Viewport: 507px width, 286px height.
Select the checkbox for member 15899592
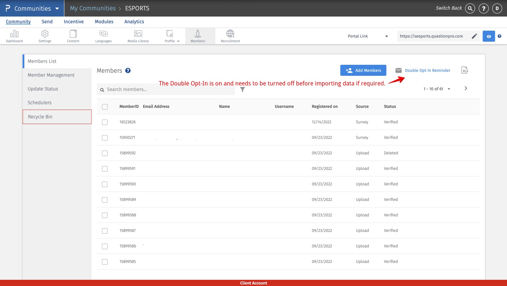point(105,153)
